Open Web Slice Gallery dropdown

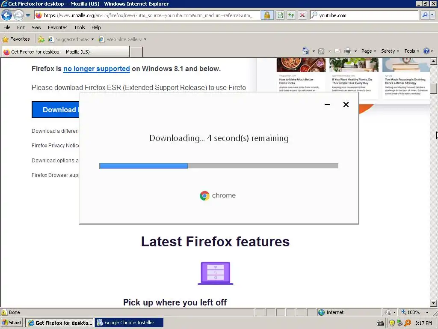122,39
